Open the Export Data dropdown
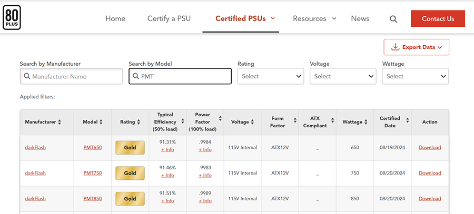Viewport: 474px width, 214px height. pos(416,47)
